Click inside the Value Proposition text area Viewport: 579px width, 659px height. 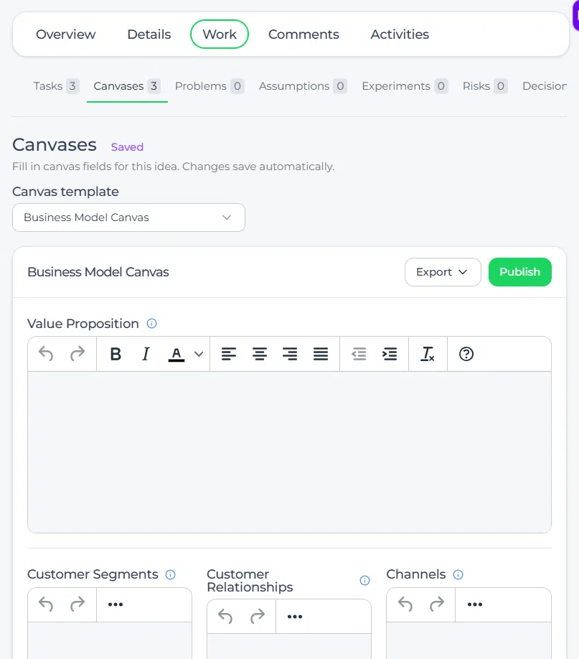(290, 452)
